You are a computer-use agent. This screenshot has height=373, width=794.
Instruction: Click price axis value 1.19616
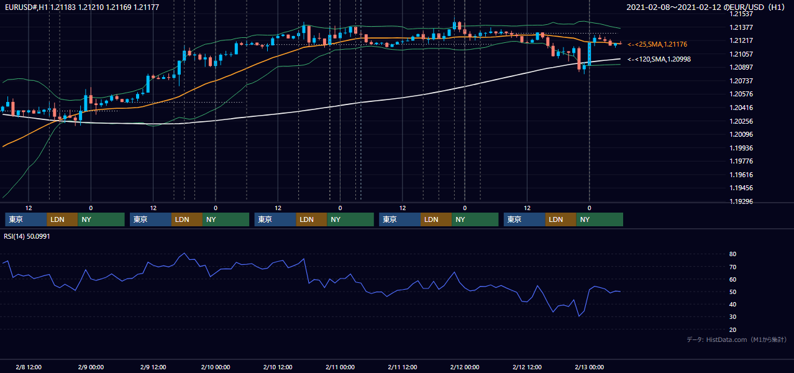point(740,175)
